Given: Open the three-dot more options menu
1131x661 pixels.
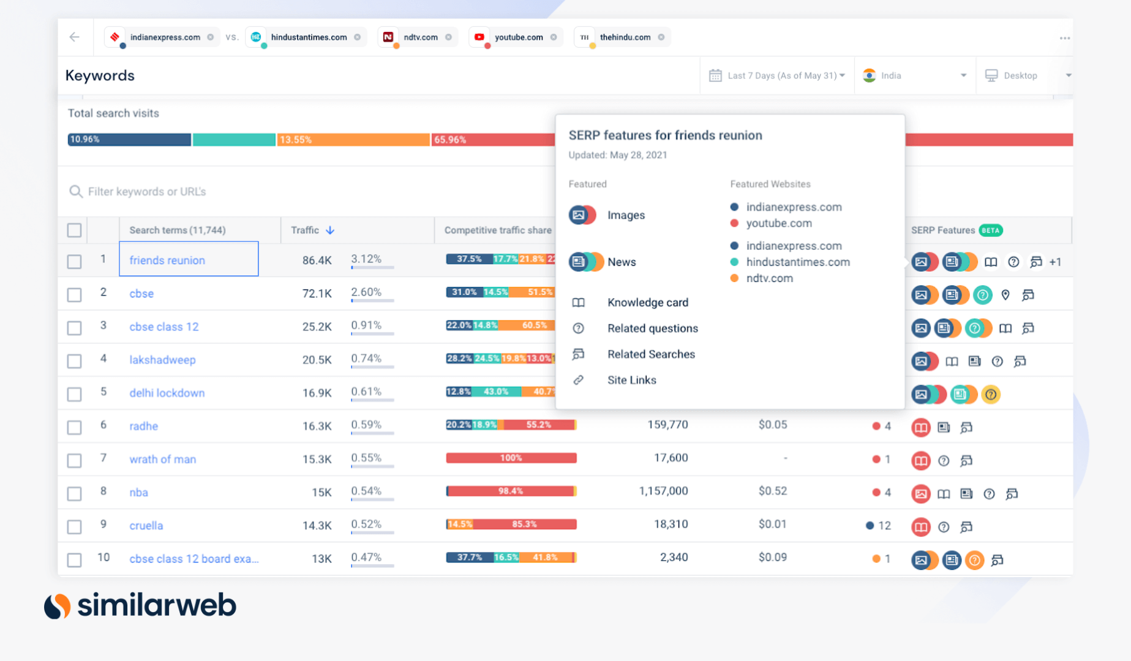Looking at the screenshot, I should click(x=1065, y=38).
